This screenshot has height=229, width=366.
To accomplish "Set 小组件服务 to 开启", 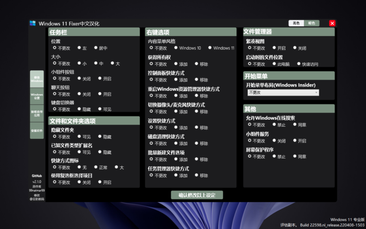I will 300,141.
